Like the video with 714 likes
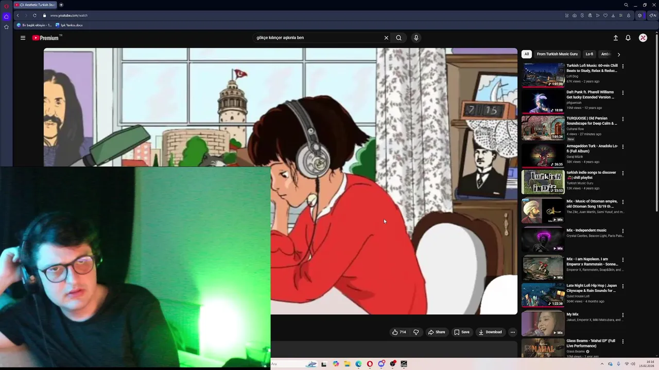This screenshot has width=659, height=370. [400, 332]
